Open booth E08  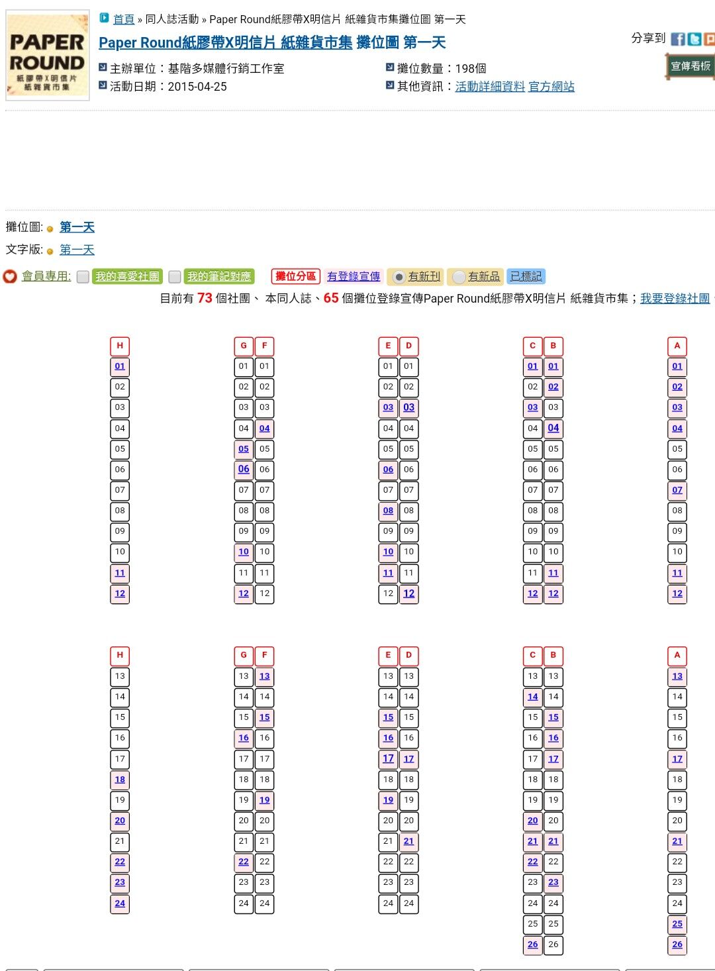pyautogui.click(x=388, y=511)
